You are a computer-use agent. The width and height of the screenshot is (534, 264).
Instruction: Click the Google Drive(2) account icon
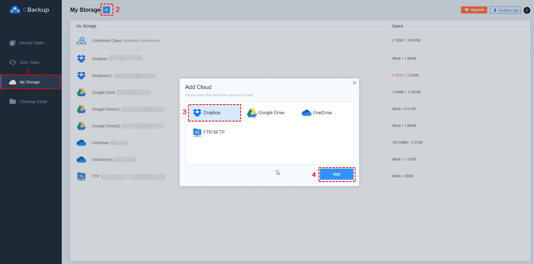pos(81,126)
